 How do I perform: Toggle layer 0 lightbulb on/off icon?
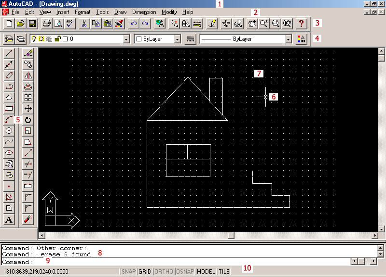(34, 39)
